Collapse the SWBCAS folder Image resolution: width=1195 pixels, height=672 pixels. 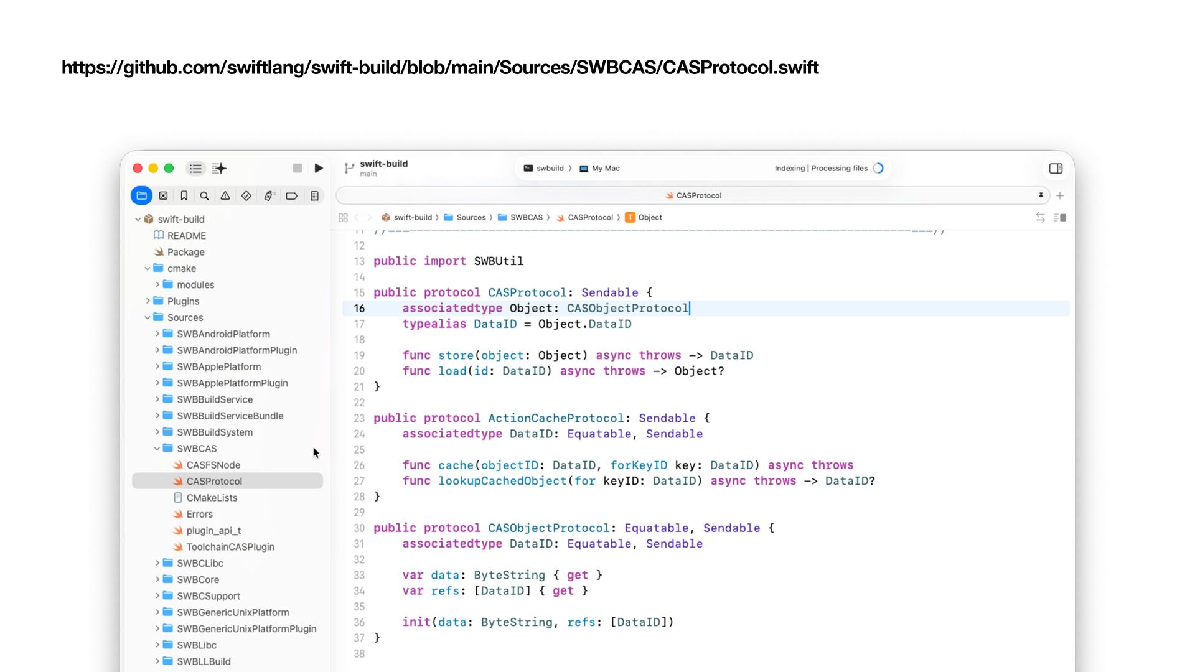[157, 449]
